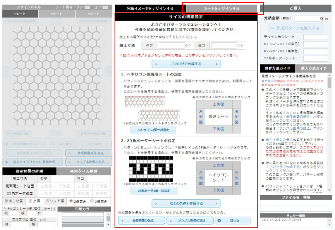This screenshot has width=335, height=230.
Task: Choose 下側面 in the 普通シート diagram
Action: [x=219, y=129]
